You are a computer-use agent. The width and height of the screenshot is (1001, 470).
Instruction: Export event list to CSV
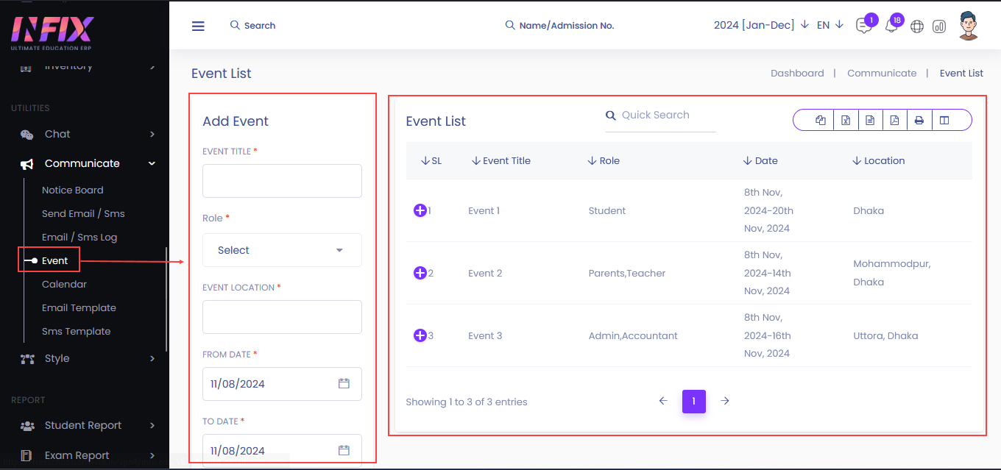click(870, 121)
